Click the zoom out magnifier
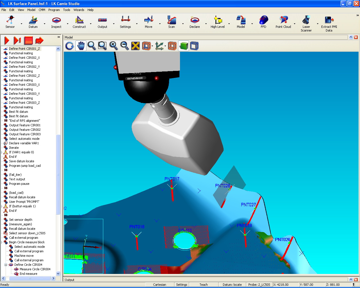The width and height of the screenshot is (360, 288). (x=125, y=46)
